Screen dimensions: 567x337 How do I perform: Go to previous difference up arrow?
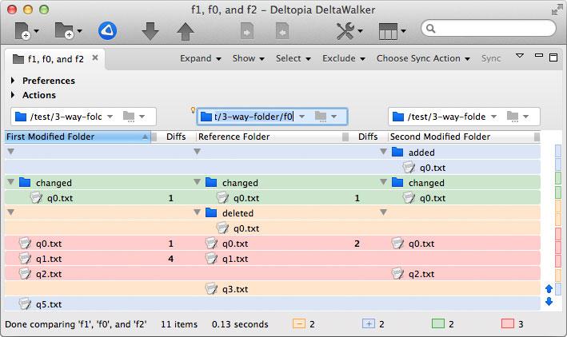click(185, 31)
